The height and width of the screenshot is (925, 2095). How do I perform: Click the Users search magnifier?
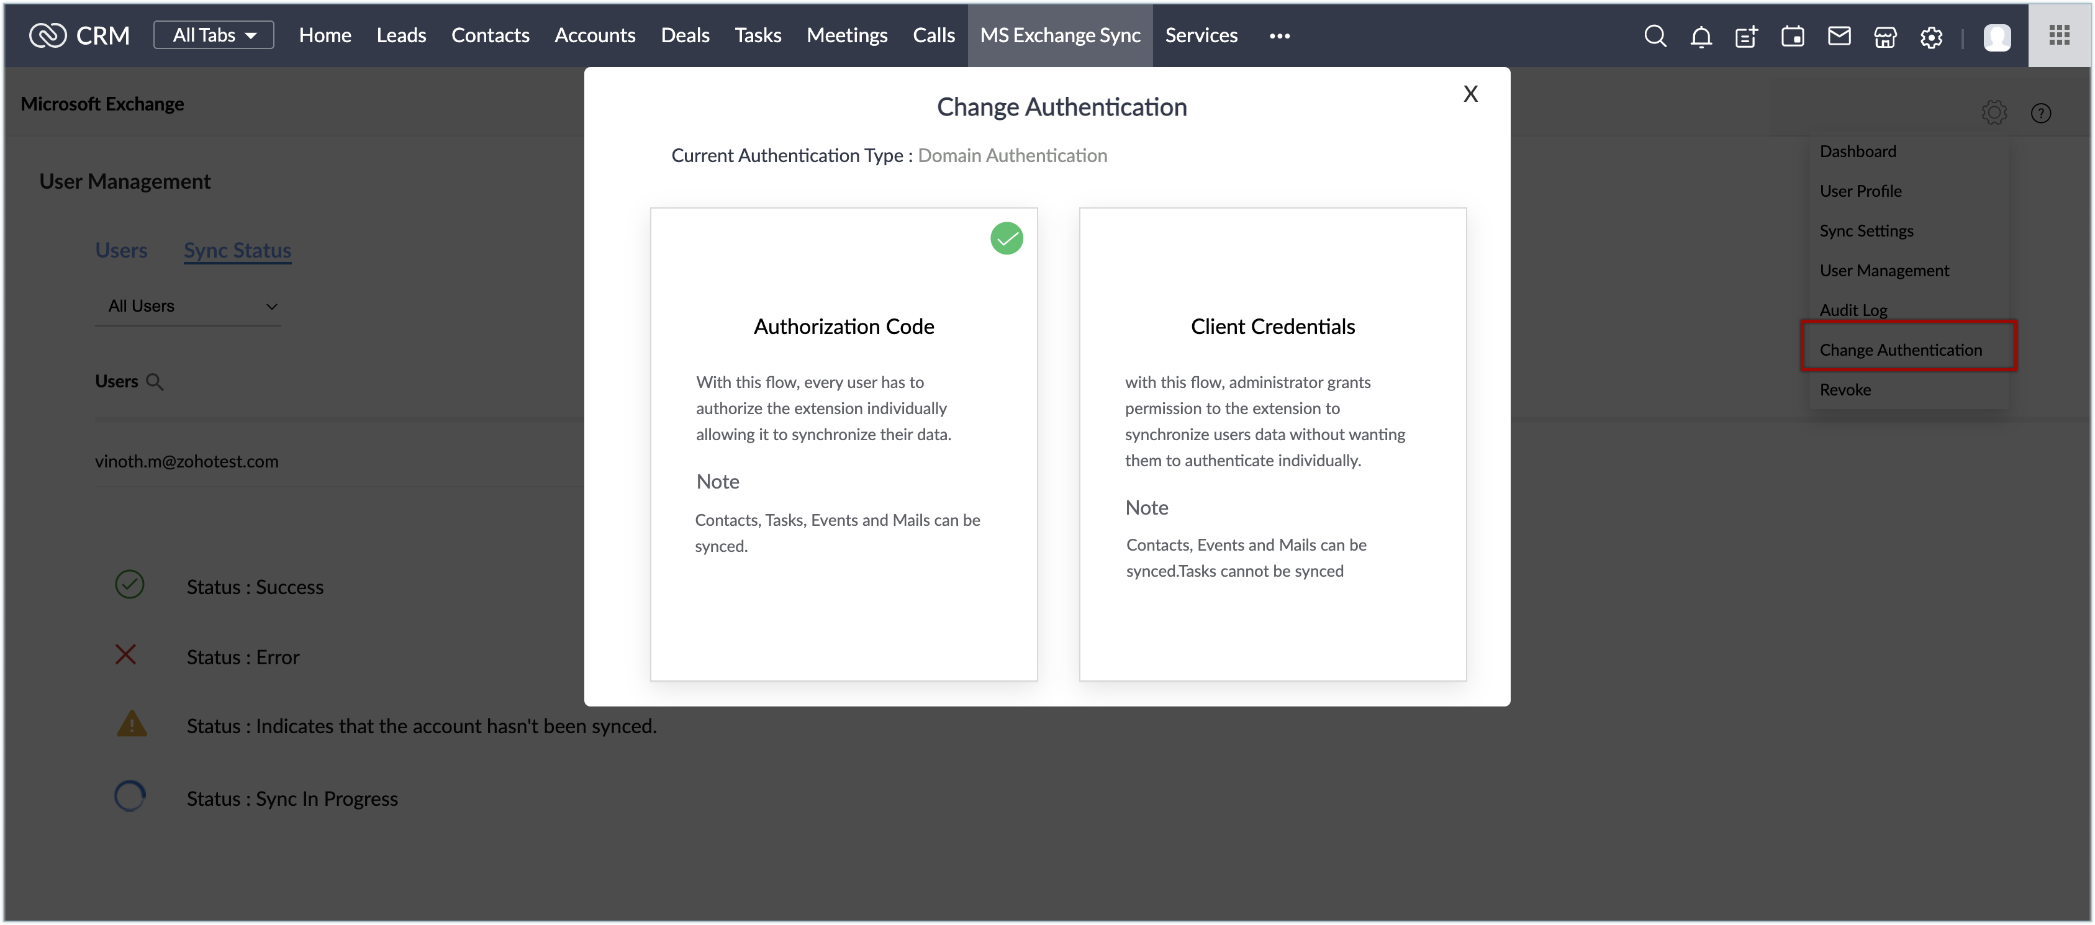tap(155, 381)
